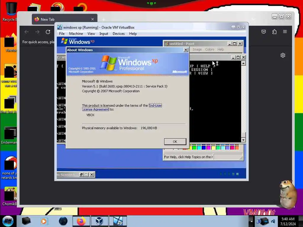Maximize the command prompt window
Viewport: 303px width, 227px height.
point(238,57)
